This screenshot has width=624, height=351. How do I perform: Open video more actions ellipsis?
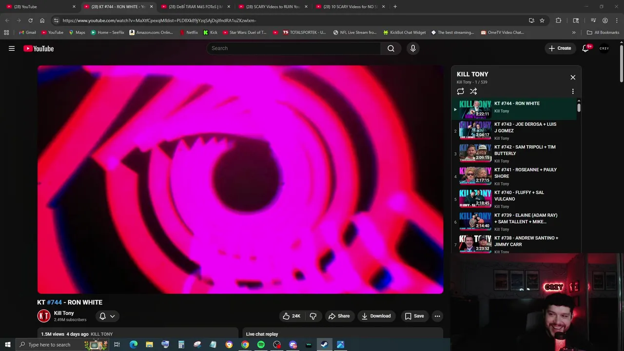(437, 316)
